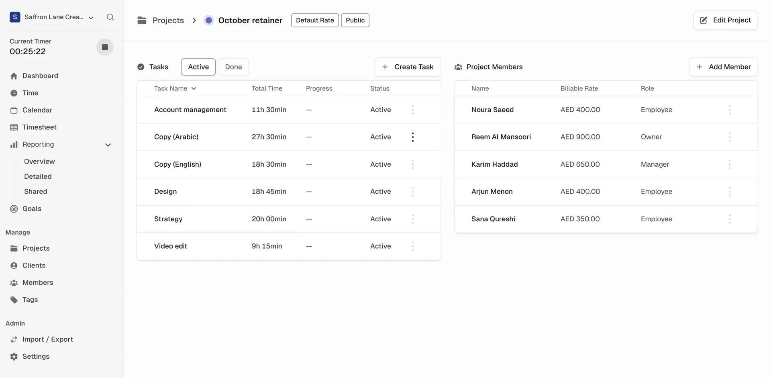Viewport: 771px width, 378px height.
Task: Open Sana Qureshi member options menu
Action: click(x=730, y=219)
